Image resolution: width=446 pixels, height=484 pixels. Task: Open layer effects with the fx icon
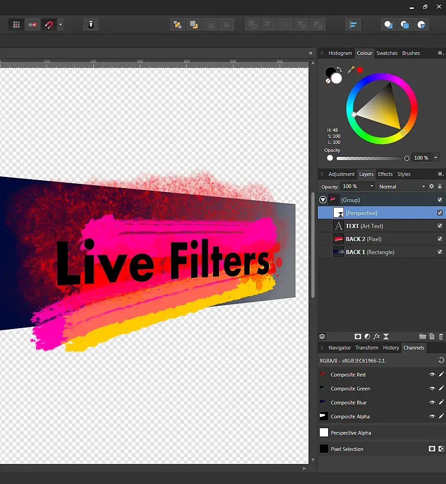click(x=377, y=336)
